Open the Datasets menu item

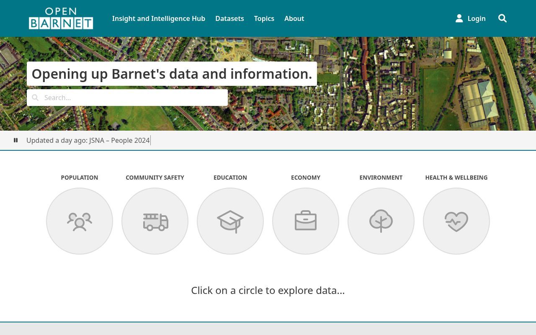click(x=229, y=18)
